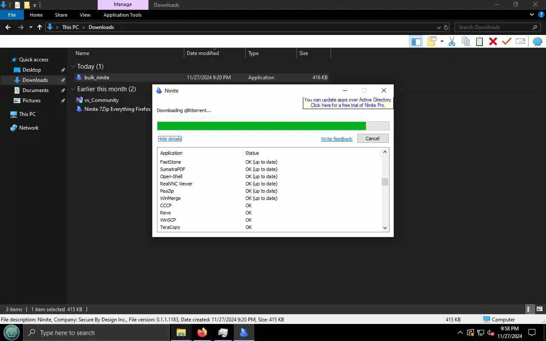Open Firefox from the taskbar
The width and height of the screenshot is (546, 341).
tap(202, 332)
